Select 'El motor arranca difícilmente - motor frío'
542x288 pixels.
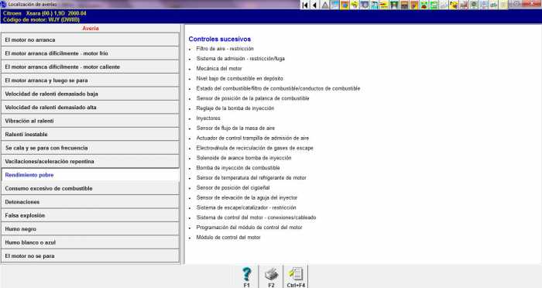pyautogui.click(x=91, y=53)
